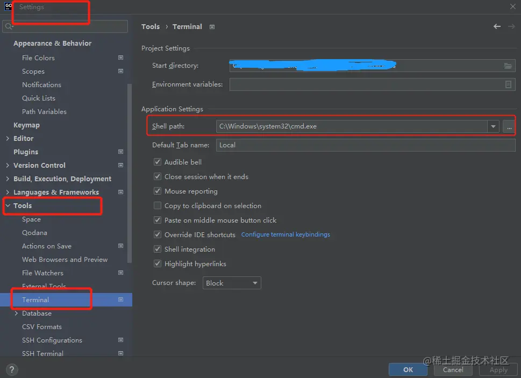Select Space under Tools
The image size is (521, 378).
[x=32, y=219]
